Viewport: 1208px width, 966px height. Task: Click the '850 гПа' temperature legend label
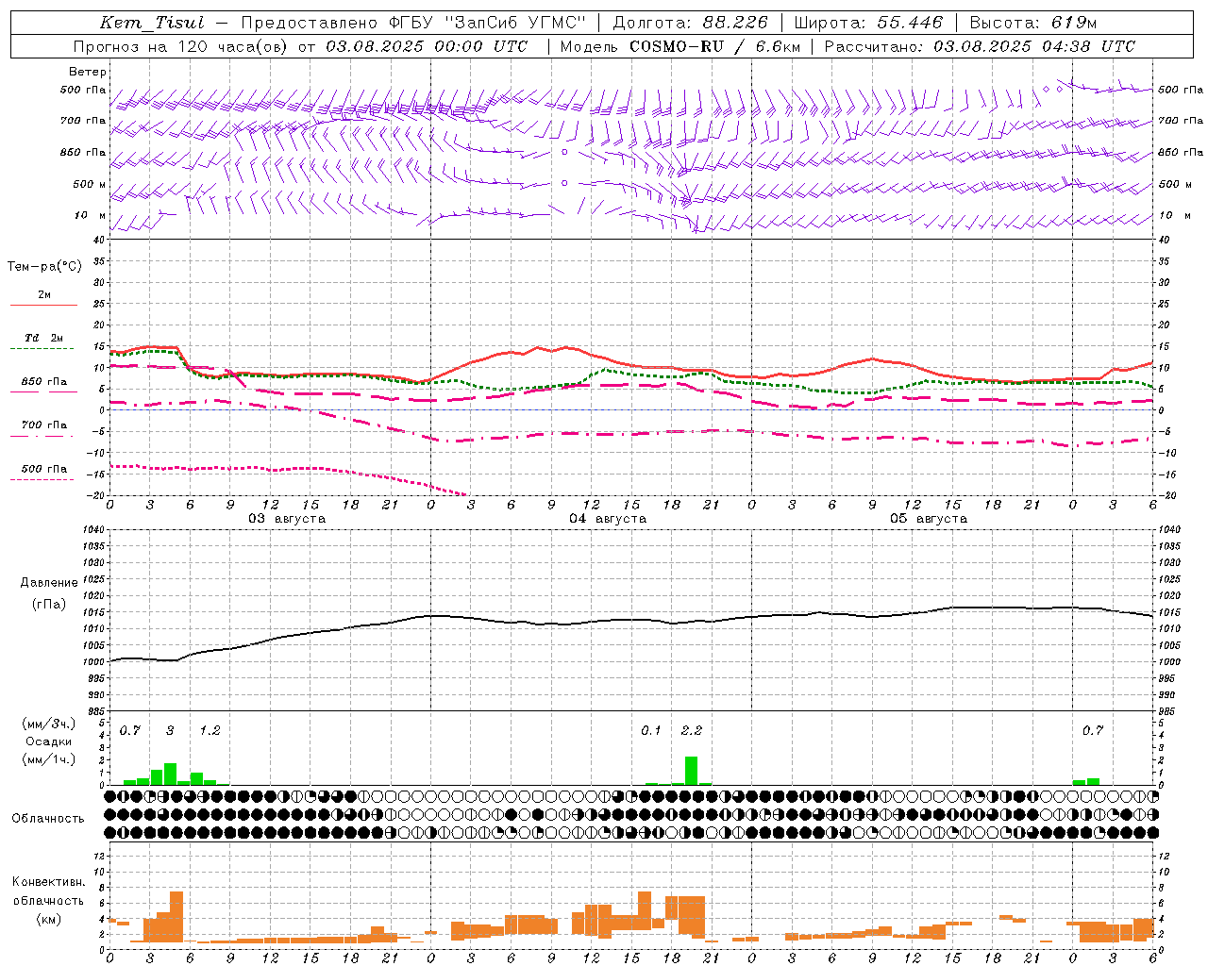[44, 382]
